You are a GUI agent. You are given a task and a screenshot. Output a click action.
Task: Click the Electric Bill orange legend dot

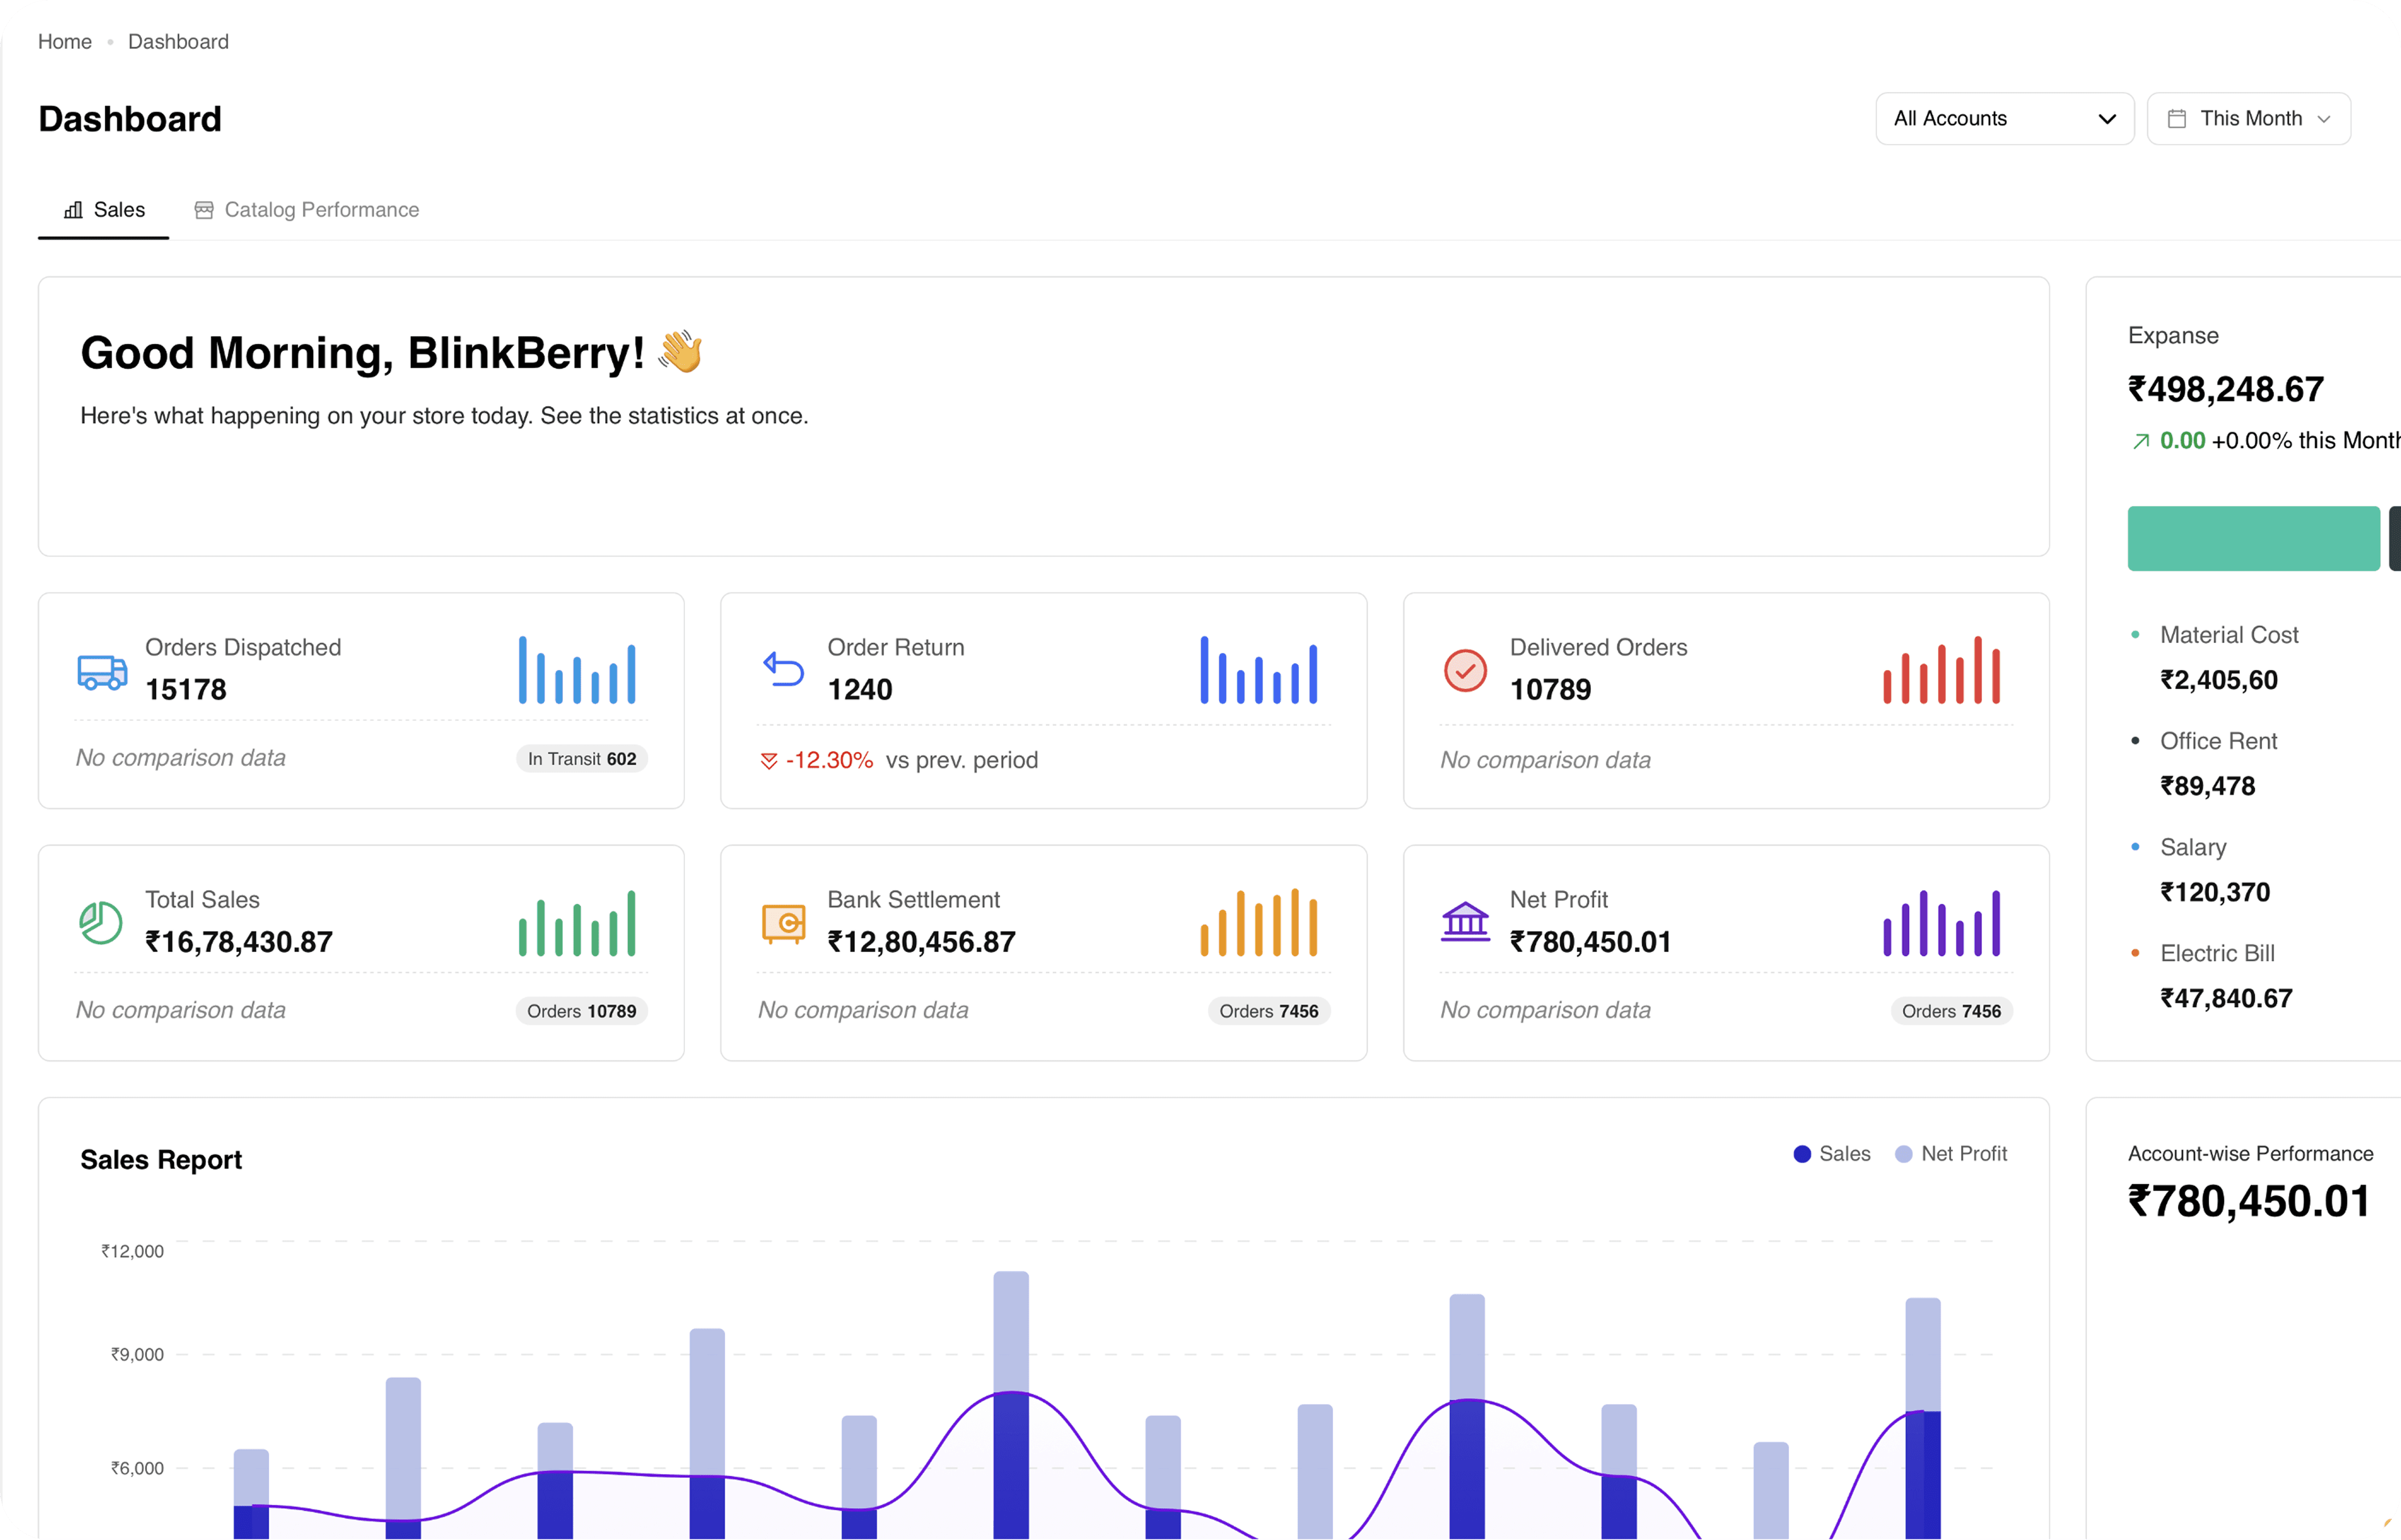pos(2135,953)
